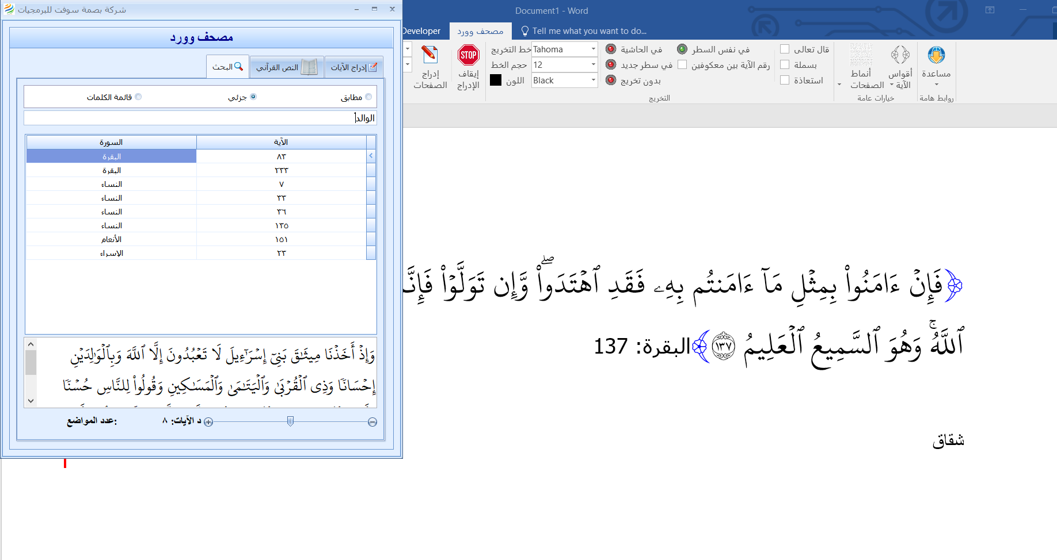The height and width of the screenshot is (560, 1057).
Task: Open the Black color dropdown
Action: click(x=594, y=80)
